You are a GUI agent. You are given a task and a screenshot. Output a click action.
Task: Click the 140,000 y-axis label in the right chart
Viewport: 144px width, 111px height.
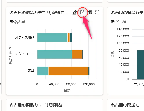(x=123, y=29)
